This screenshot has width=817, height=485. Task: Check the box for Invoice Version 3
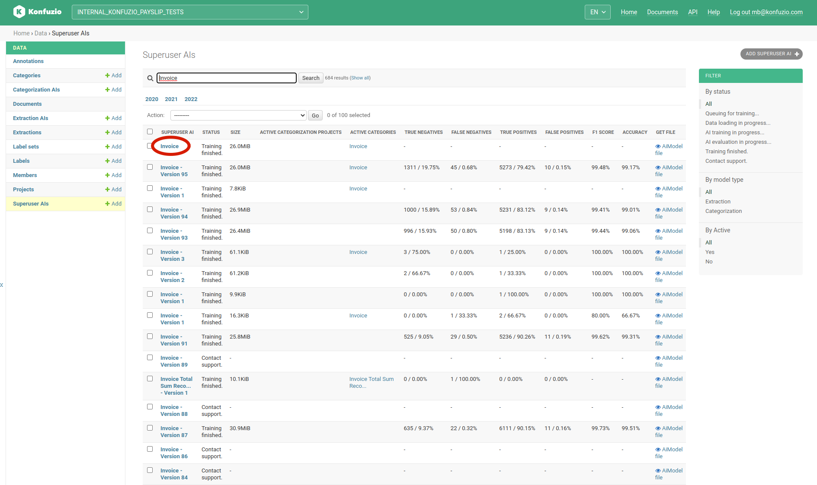point(150,252)
